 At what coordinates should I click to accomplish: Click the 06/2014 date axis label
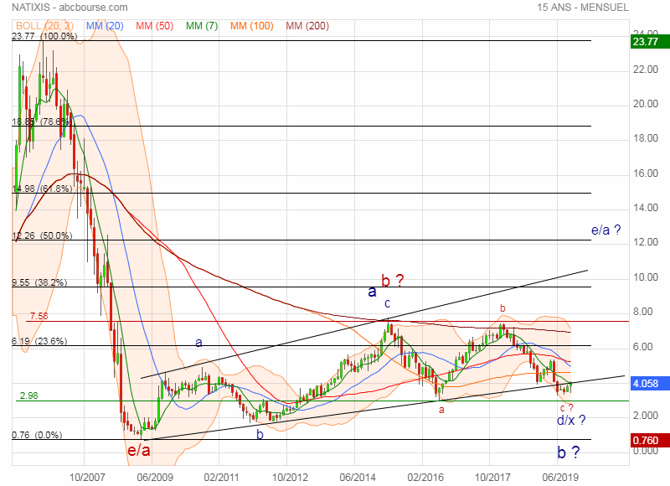[x=358, y=477]
